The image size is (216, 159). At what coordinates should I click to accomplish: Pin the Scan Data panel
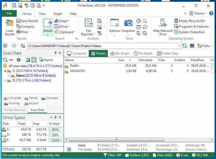[55, 53]
